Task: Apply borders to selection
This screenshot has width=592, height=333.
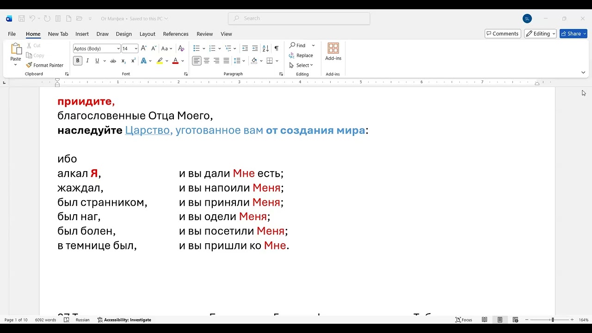Action: point(270,61)
